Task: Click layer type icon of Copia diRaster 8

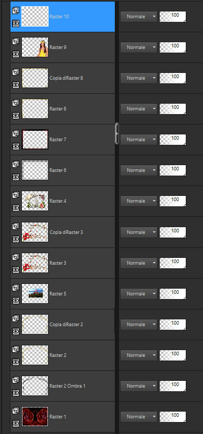Action: coord(16,72)
